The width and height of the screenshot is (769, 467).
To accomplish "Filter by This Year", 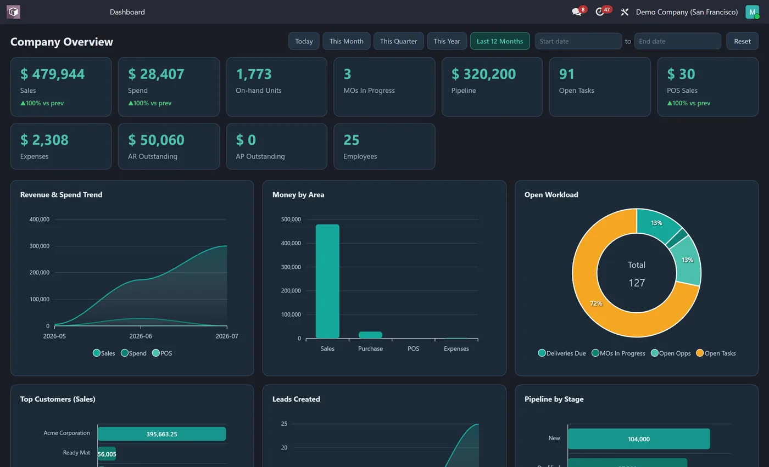I will pyautogui.click(x=447, y=41).
